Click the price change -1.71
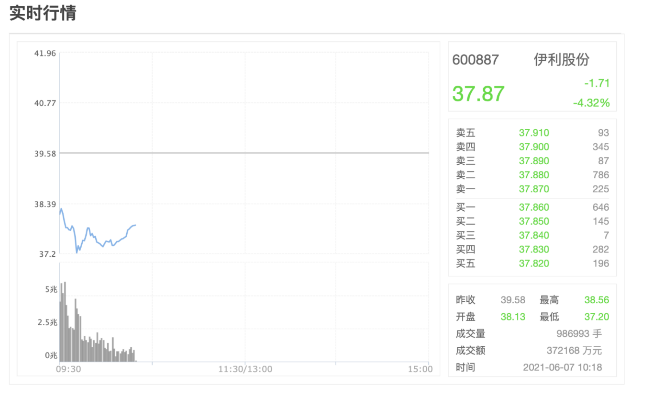This screenshot has height=401, width=667. (597, 83)
